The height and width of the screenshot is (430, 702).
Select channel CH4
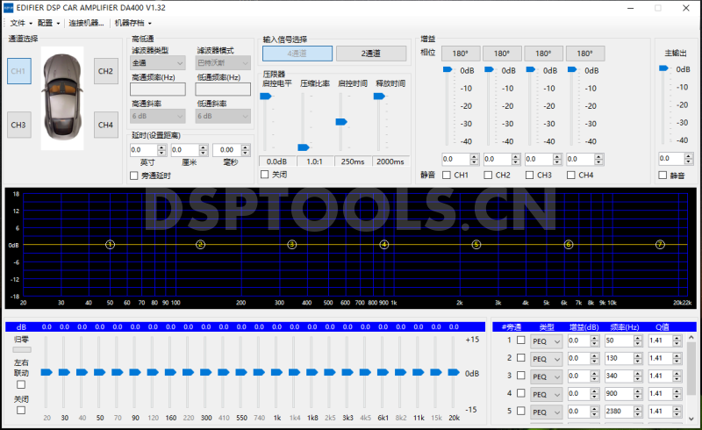pos(105,125)
